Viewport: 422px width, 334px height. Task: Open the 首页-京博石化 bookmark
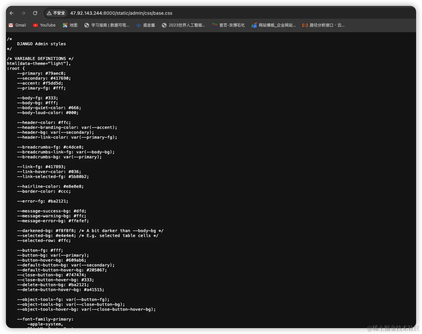point(229,25)
